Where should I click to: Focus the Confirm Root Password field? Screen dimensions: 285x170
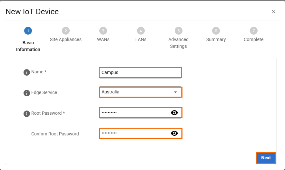[x=134, y=133]
